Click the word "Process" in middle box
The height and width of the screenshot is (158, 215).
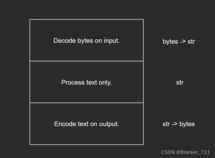tap(73, 82)
